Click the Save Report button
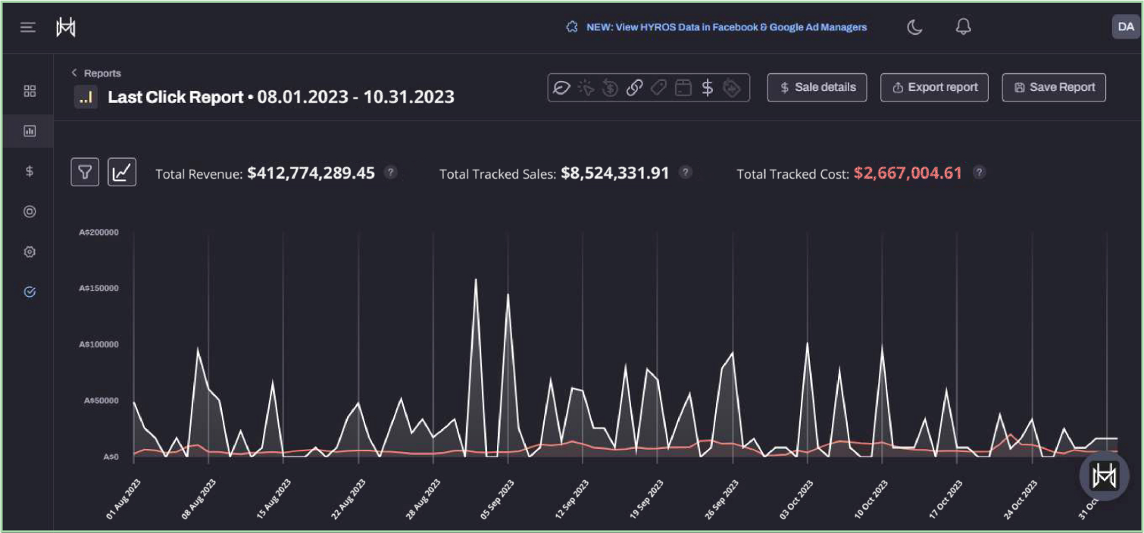Viewport: 1144px width, 533px height. click(x=1053, y=87)
